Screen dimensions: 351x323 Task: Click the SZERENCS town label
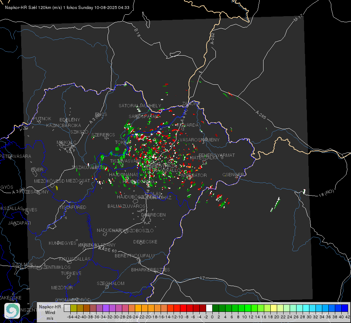[103, 135]
